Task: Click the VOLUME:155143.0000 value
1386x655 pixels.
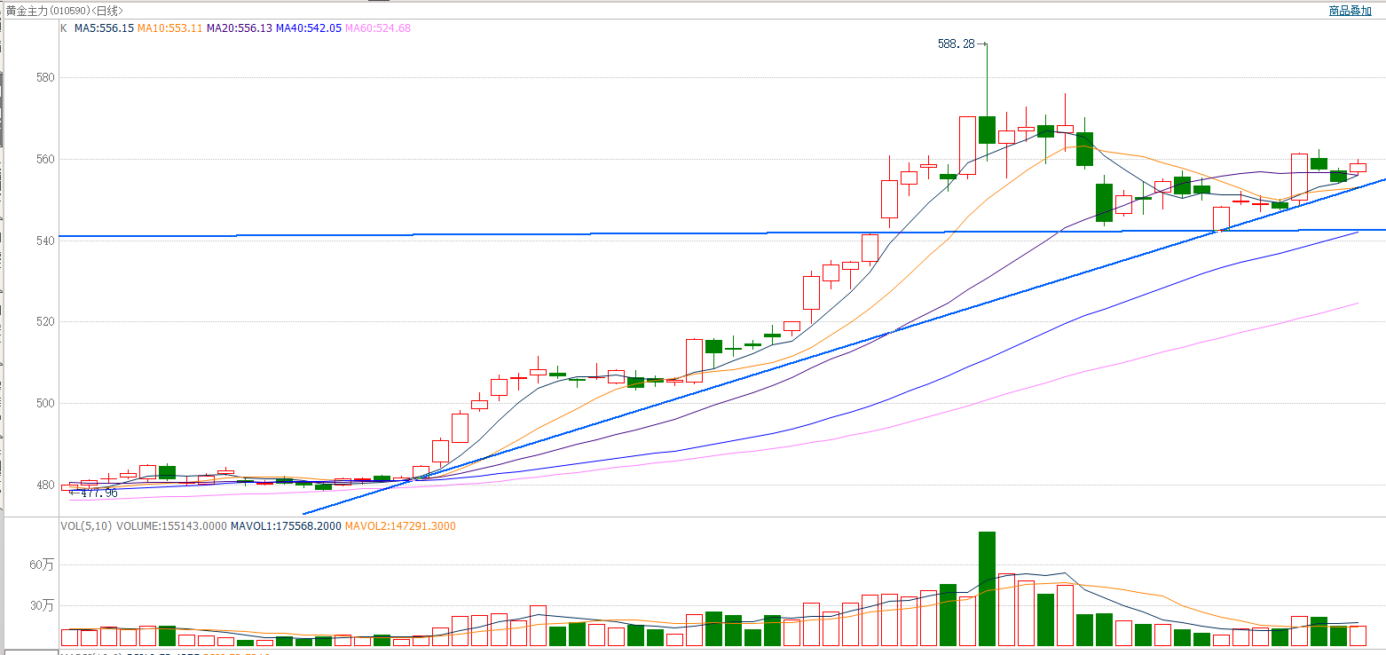Action: [171, 526]
